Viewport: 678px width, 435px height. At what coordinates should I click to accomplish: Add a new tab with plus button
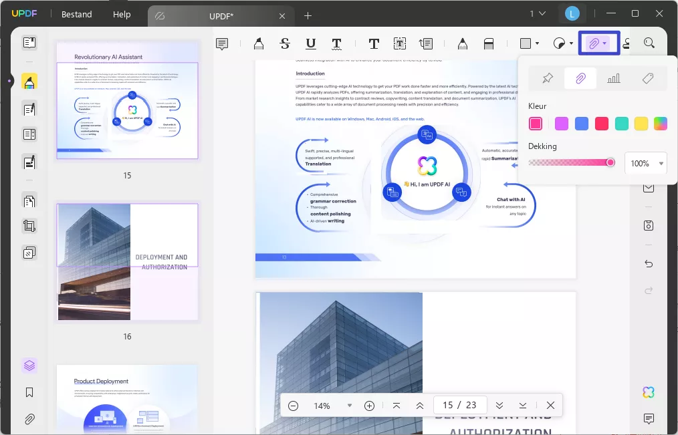point(308,16)
